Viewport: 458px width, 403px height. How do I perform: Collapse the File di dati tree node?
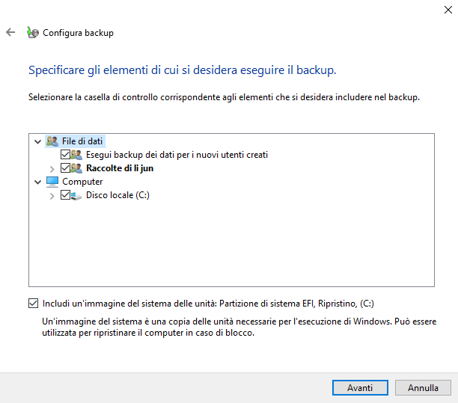38,141
